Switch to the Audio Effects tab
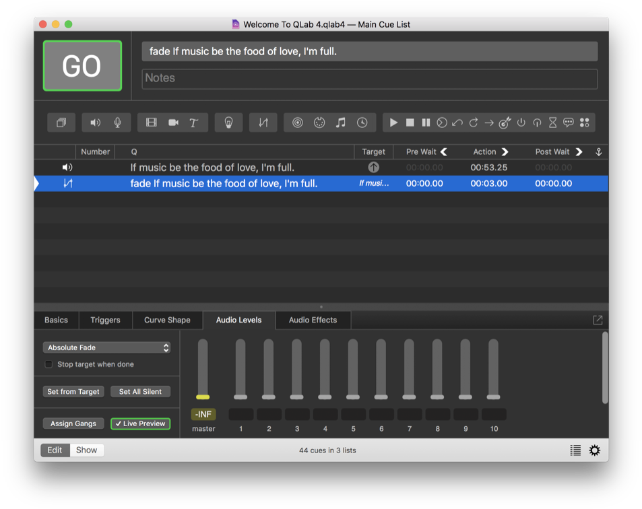This screenshot has height=509, width=642. click(313, 320)
